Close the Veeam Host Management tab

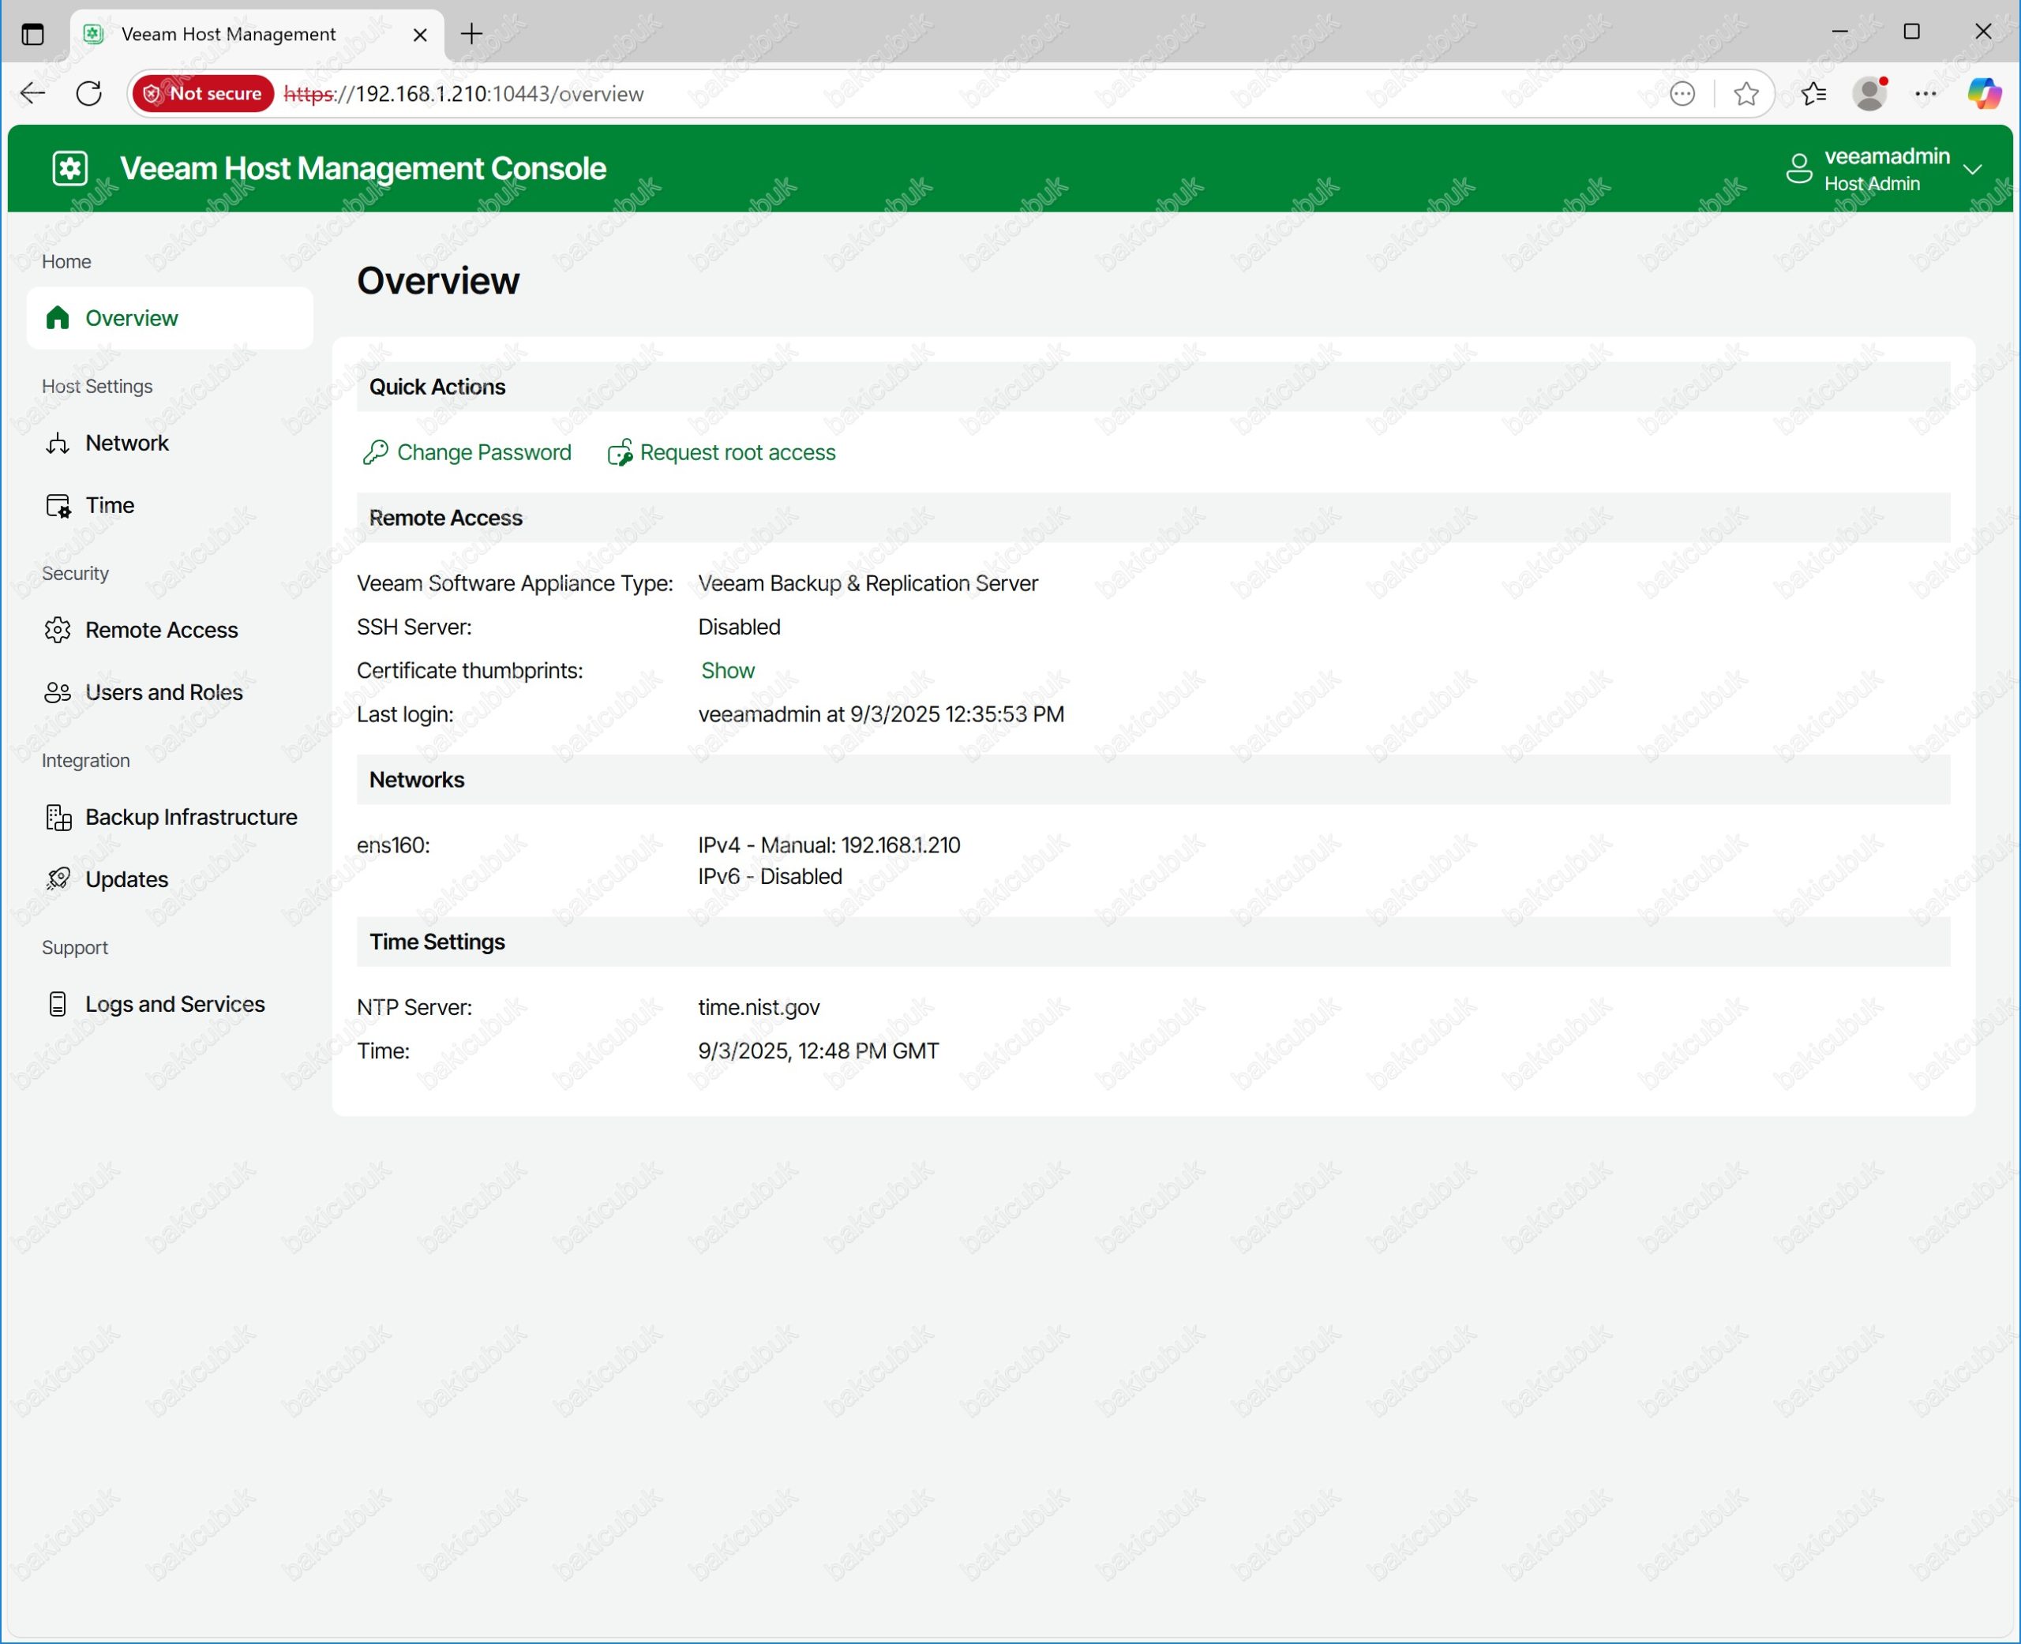coord(421,34)
